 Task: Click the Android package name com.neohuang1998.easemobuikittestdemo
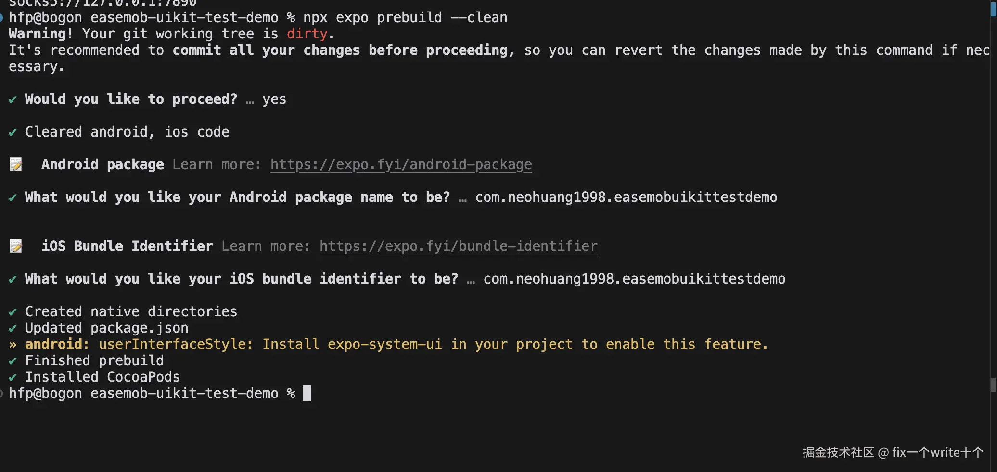(626, 198)
